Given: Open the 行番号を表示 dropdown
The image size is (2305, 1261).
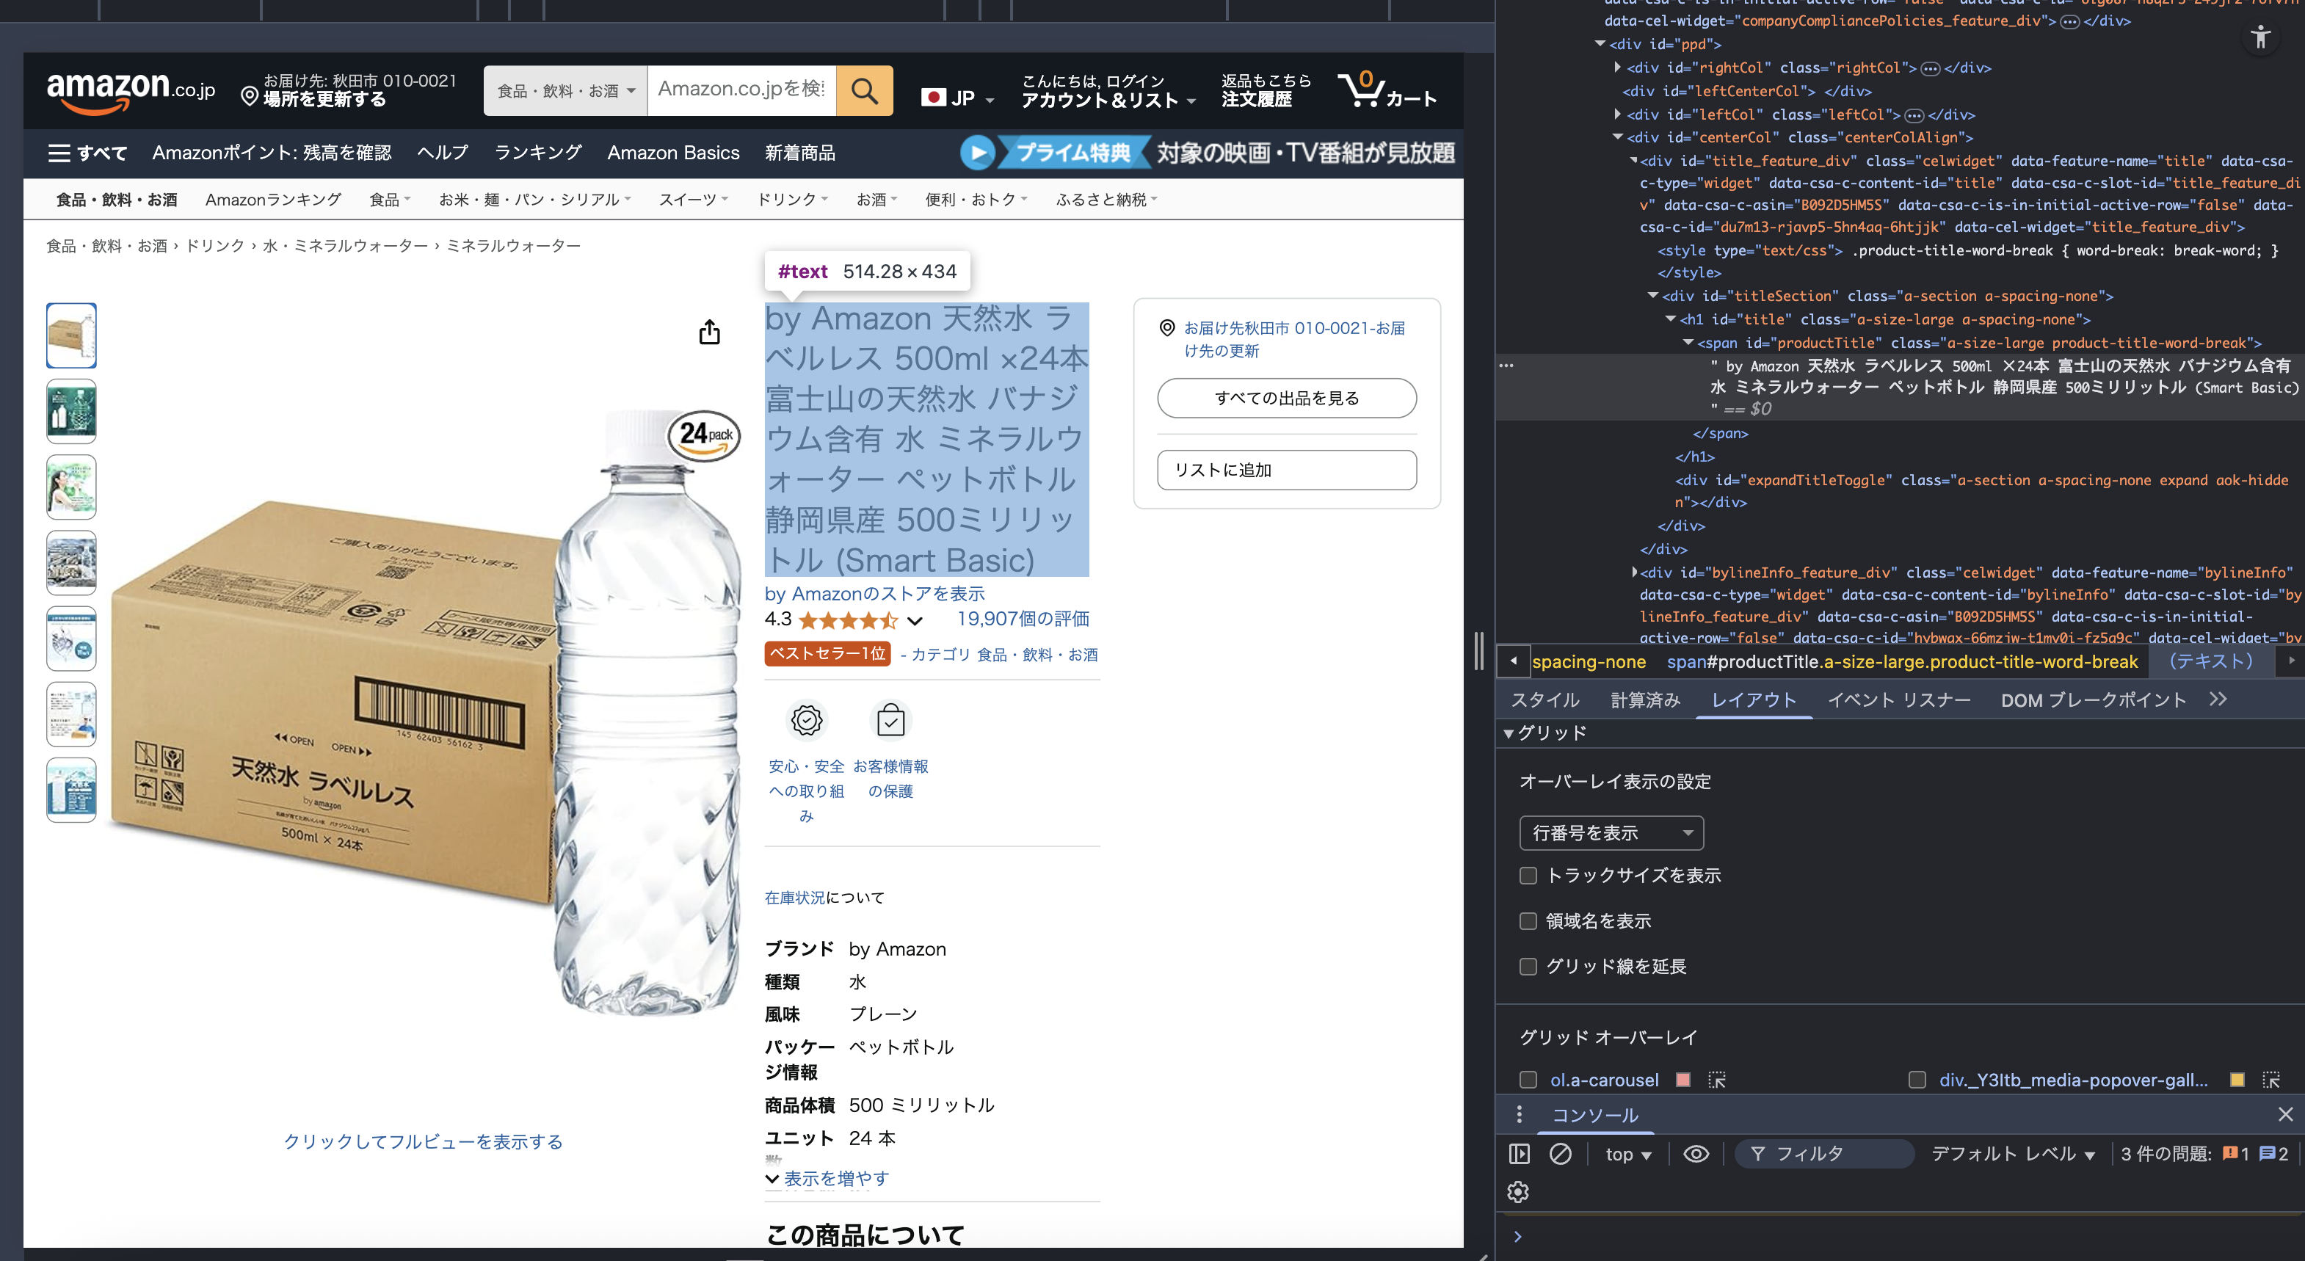Looking at the screenshot, I should (1611, 832).
